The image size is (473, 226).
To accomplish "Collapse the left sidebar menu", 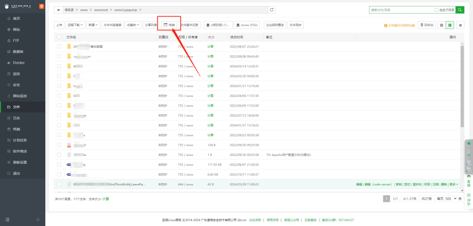I will pyautogui.click(x=7, y=219).
